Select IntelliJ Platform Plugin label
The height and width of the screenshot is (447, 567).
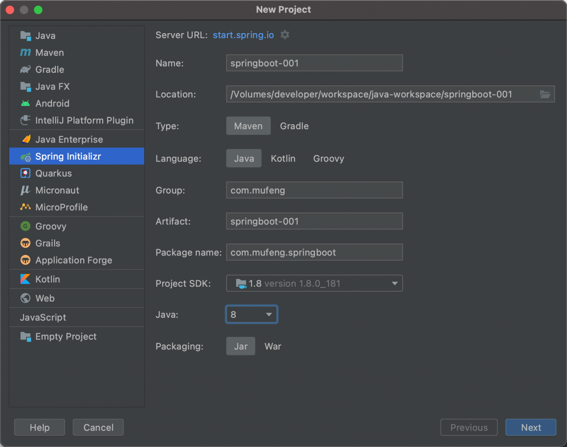pos(84,120)
